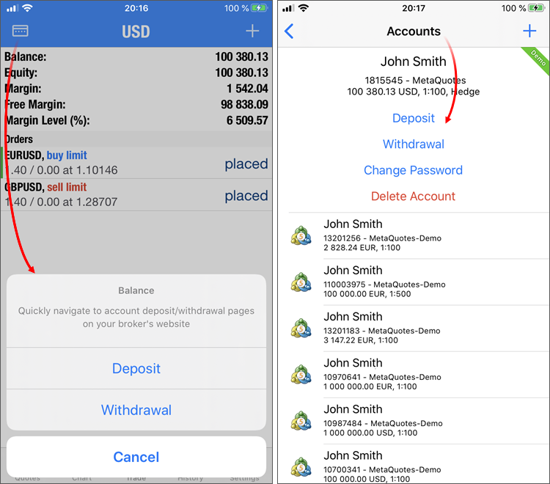The height and width of the screenshot is (484, 550).
Task: Select Withdrawal in the Balance action sheet
Action: click(x=136, y=410)
